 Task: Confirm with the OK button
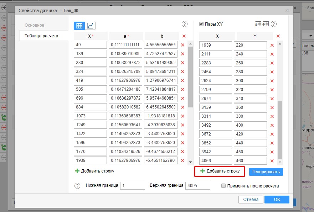(x=277, y=200)
